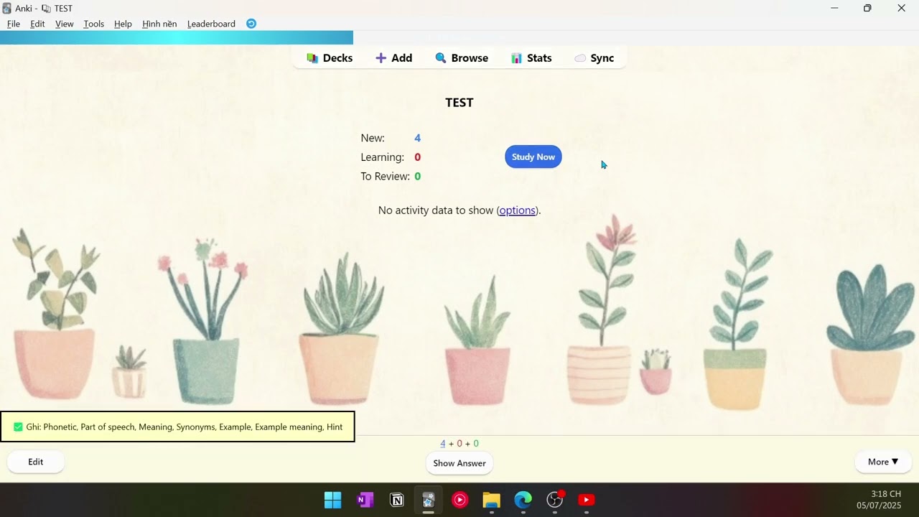Image resolution: width=919 pixels, height=517 pixels.
Task: Open OBS Studio from the taskbar
Action: point(555,500)
